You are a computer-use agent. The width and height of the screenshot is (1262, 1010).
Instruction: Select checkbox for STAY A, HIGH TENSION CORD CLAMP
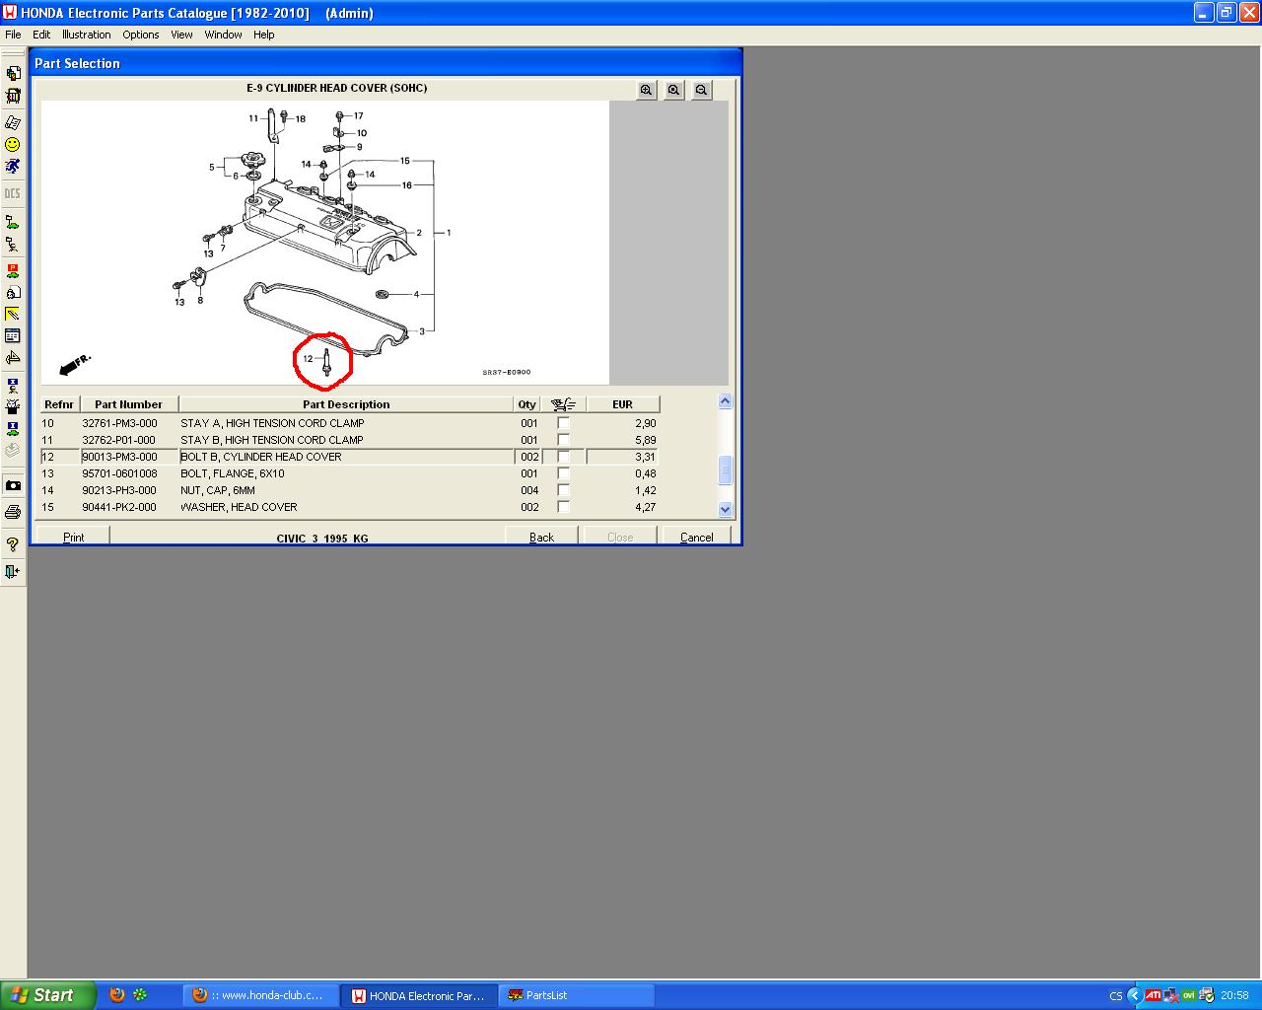coord(563,423)
